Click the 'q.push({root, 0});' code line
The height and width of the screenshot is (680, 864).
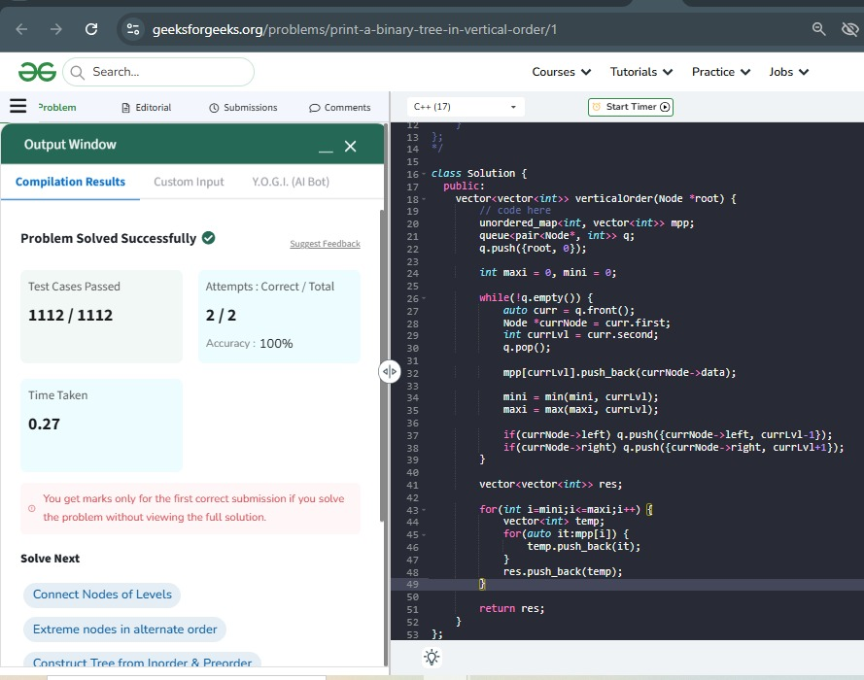(533, 249)
